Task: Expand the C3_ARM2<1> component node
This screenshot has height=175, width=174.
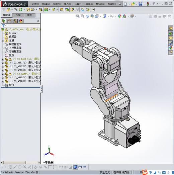Action: 3,67
